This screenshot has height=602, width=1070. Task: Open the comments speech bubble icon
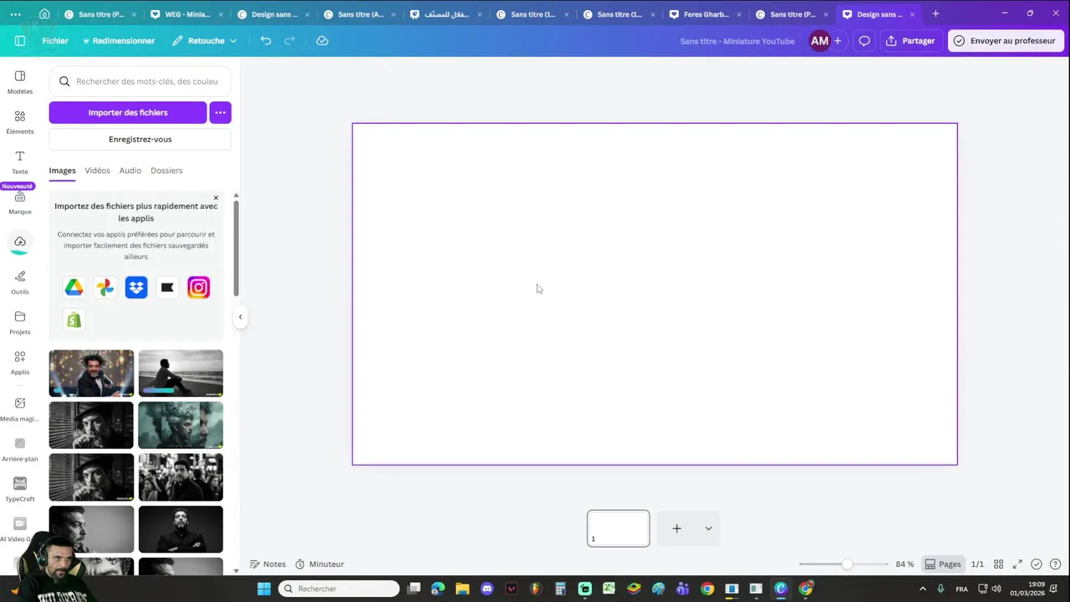coord(864,40)
